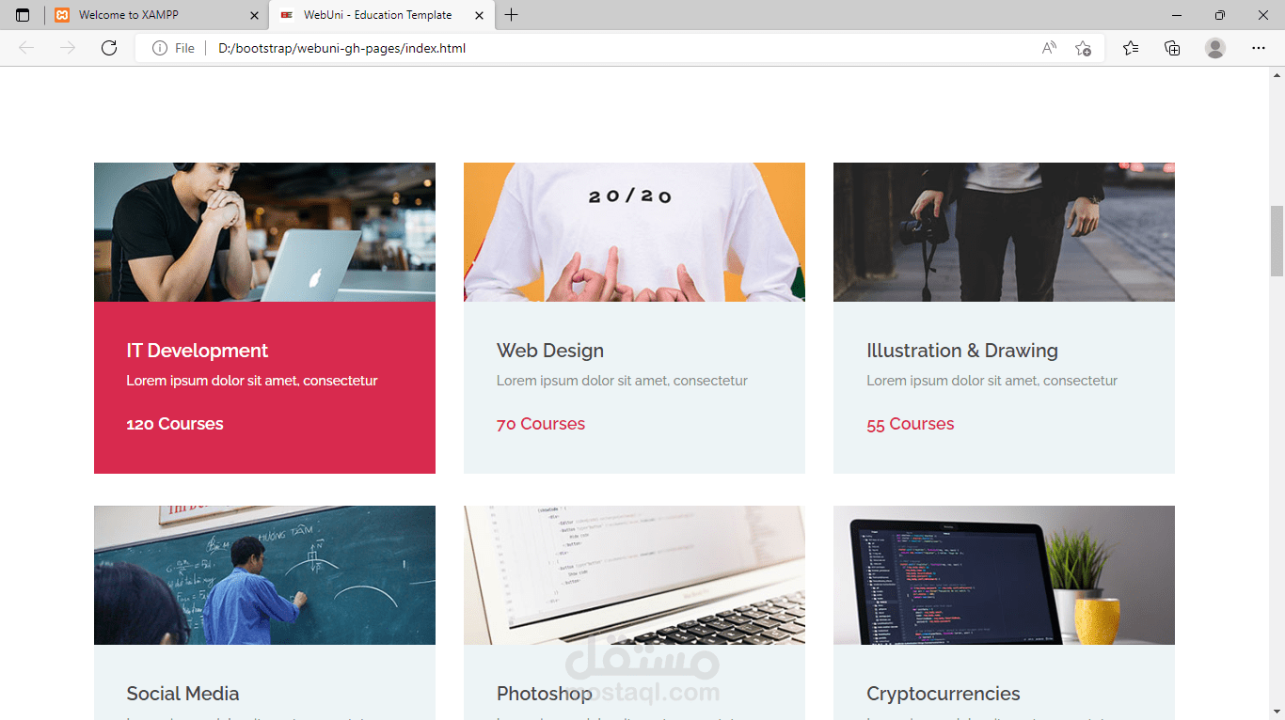Click the description under IT Development
1285x720 pixels.
(252, 381)
